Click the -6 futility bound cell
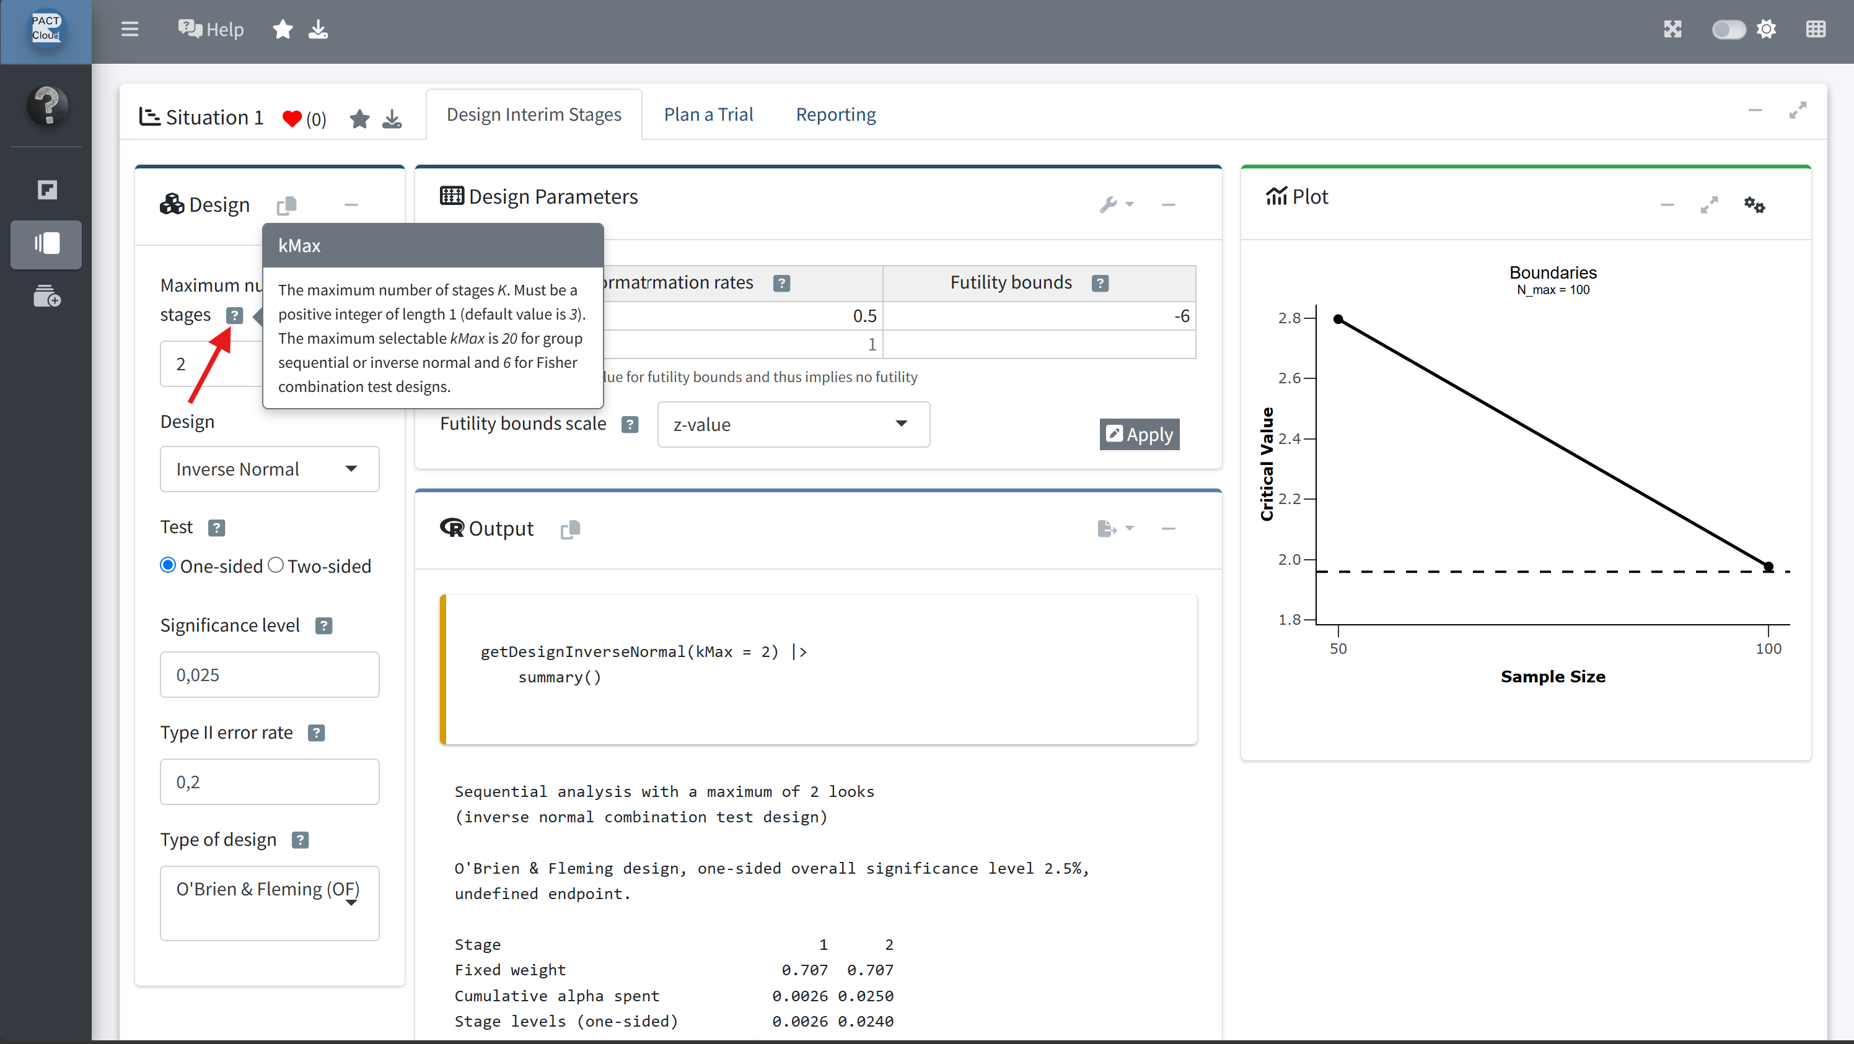 click(1039, 316)
